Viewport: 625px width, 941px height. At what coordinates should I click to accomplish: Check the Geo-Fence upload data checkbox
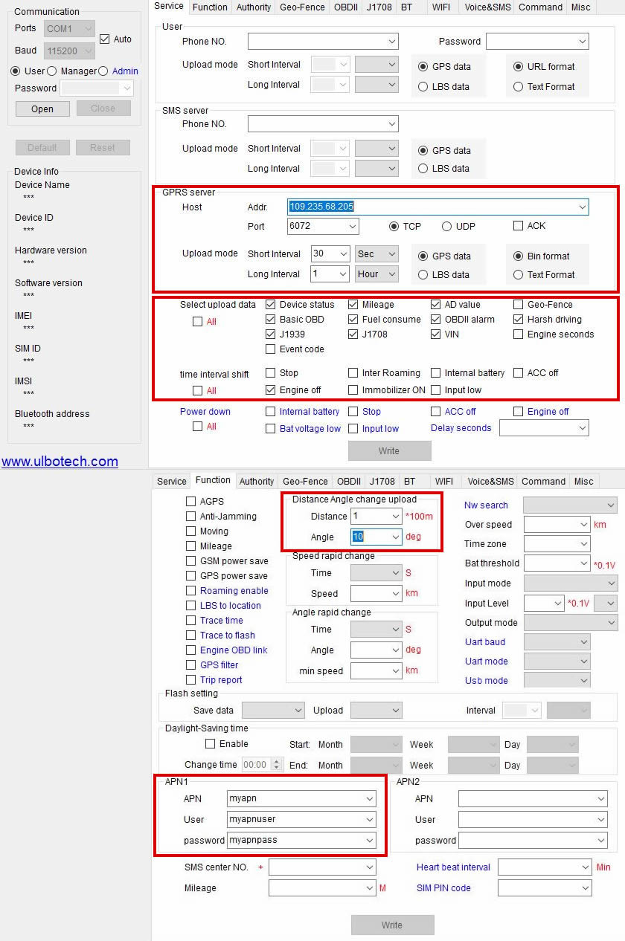(x=519, y=305)
